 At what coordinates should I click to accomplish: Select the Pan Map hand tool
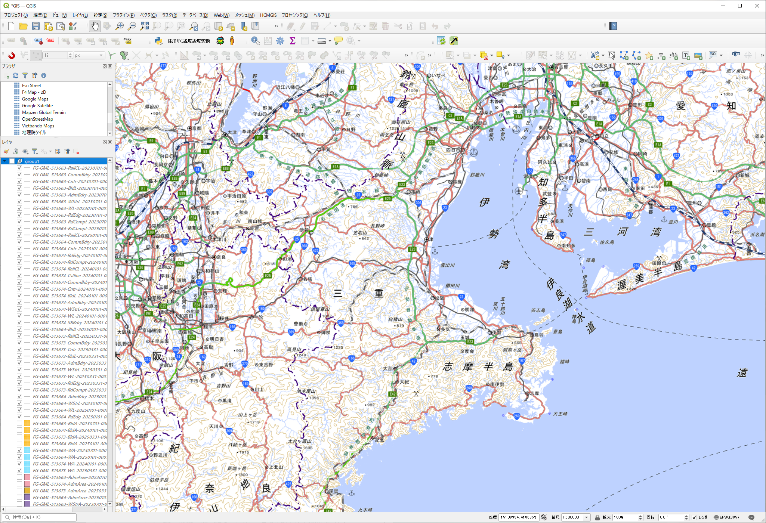pyautogui.click(x=95, y=26)
